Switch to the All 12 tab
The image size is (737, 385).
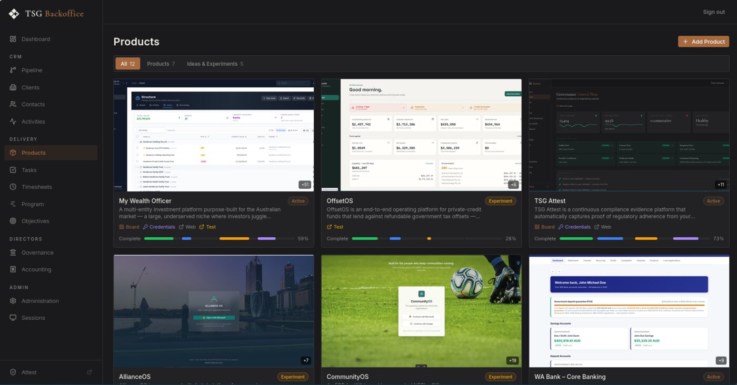pyautogui.click(x=128, y=64)
